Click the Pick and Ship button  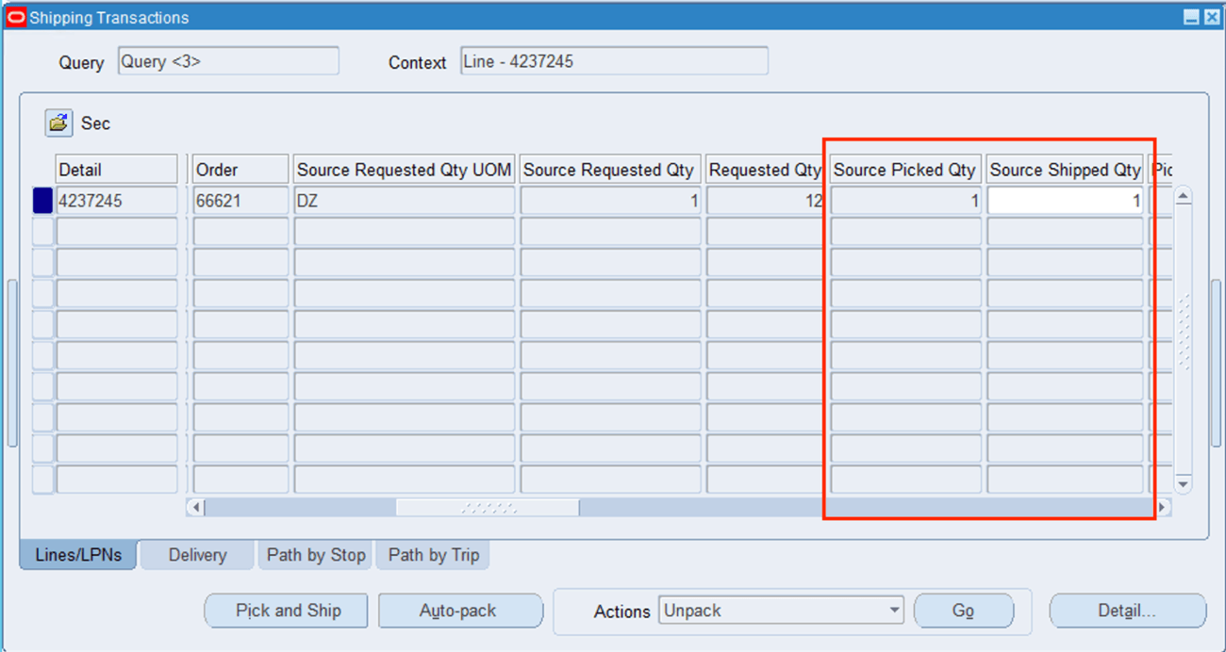286,611
